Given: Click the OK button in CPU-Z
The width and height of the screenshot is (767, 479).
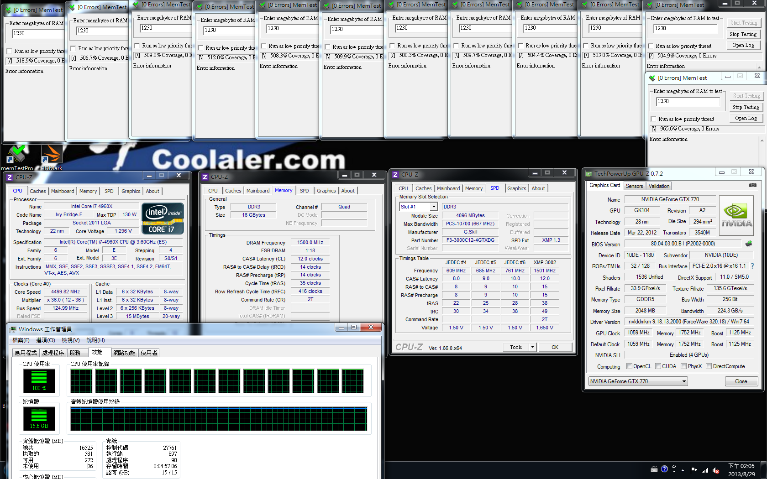Looking at the screenshot, I should 555,347.
